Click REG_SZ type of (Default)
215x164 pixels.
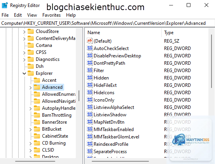171,41
